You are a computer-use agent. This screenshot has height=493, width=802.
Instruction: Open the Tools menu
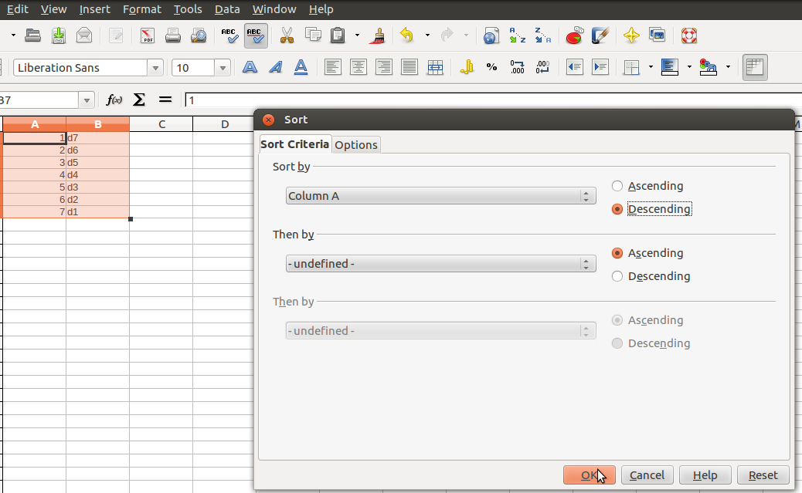[188, 9]
